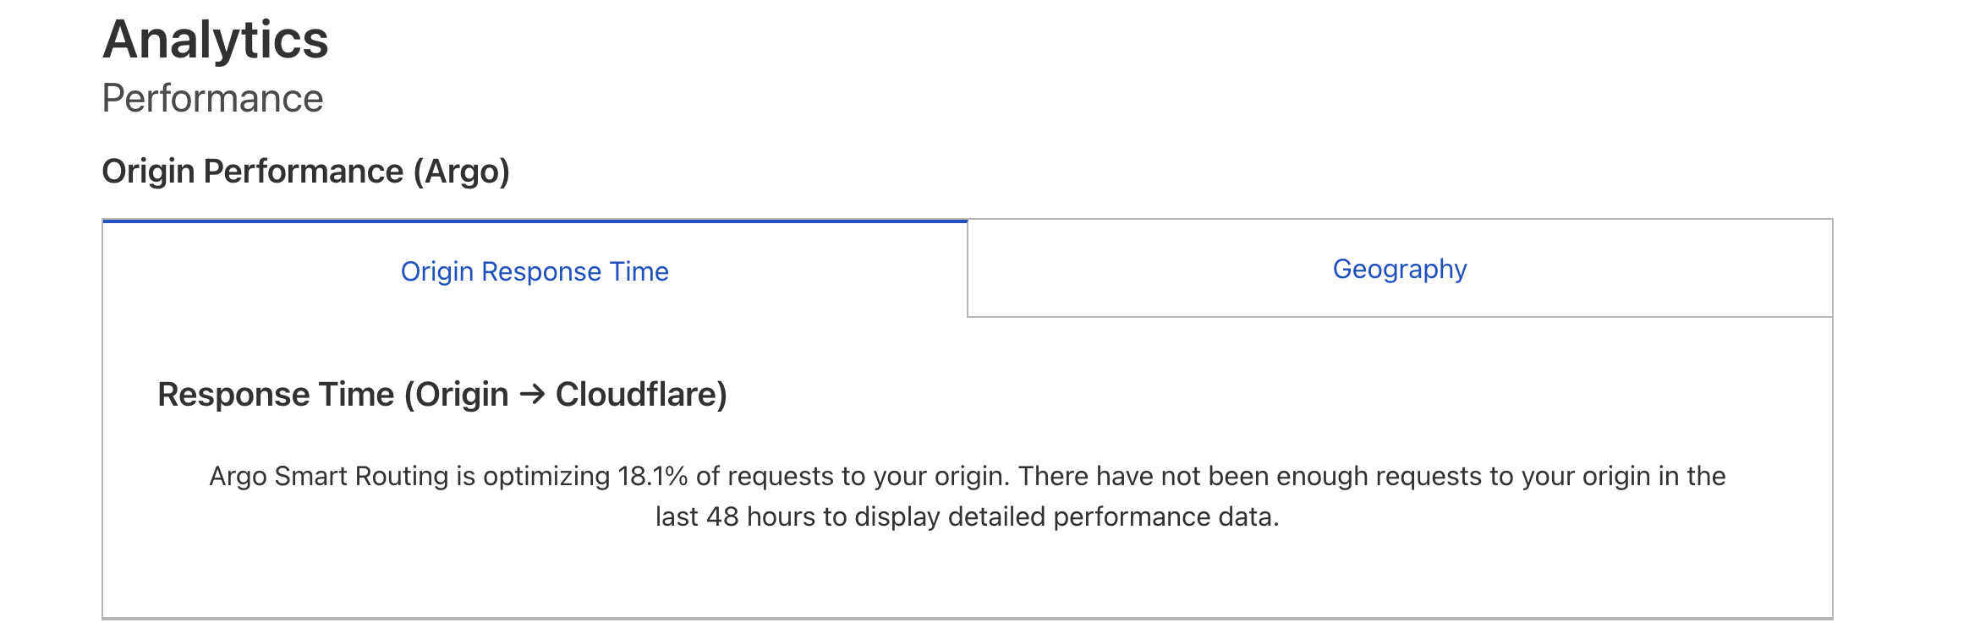Viewport: 1969px width, 639px height.
Task: Click the arrow icon in Response Time heading
Action: coord(532,394)
